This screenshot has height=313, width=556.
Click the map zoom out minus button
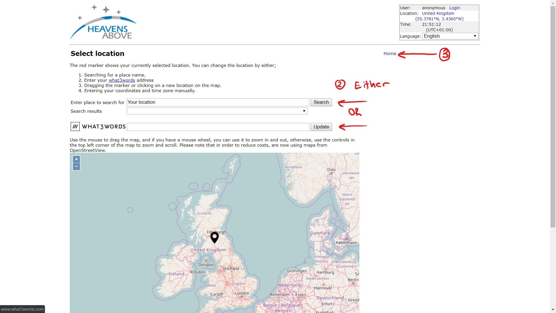coord(76,167)
